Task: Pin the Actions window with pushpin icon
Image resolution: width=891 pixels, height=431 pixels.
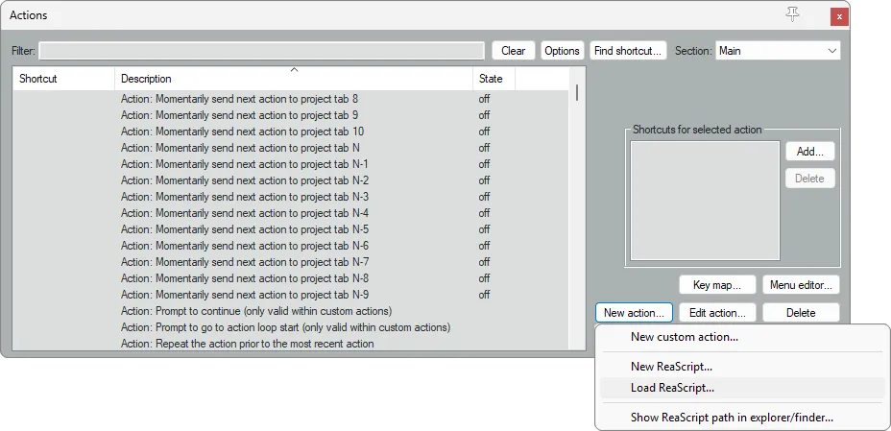Action: pyautogui.click(x=792, y=15)
